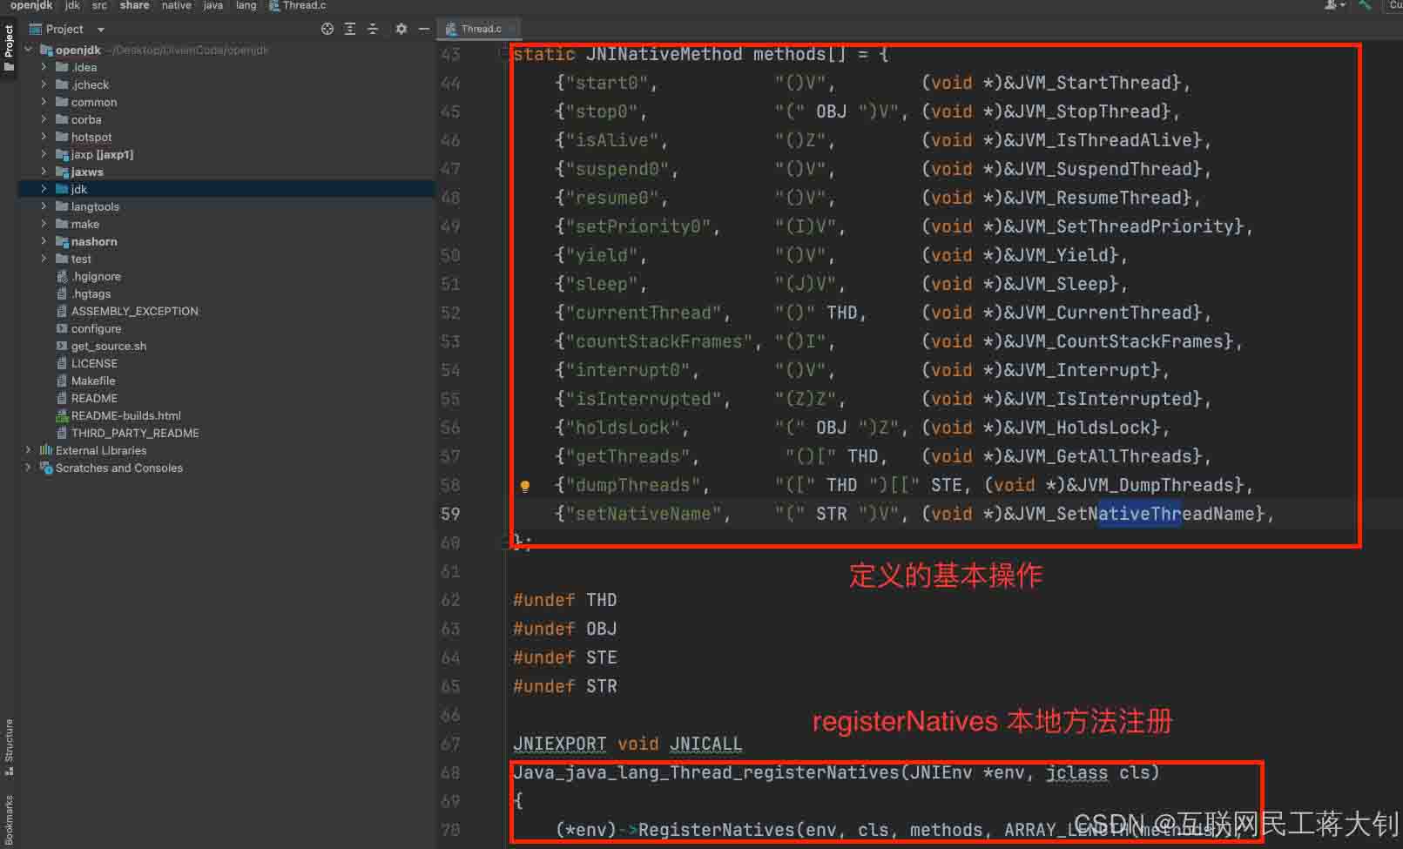Select the hotspot folder in tree
Viewport: 1403px width, 849px height.
[91, 137]
